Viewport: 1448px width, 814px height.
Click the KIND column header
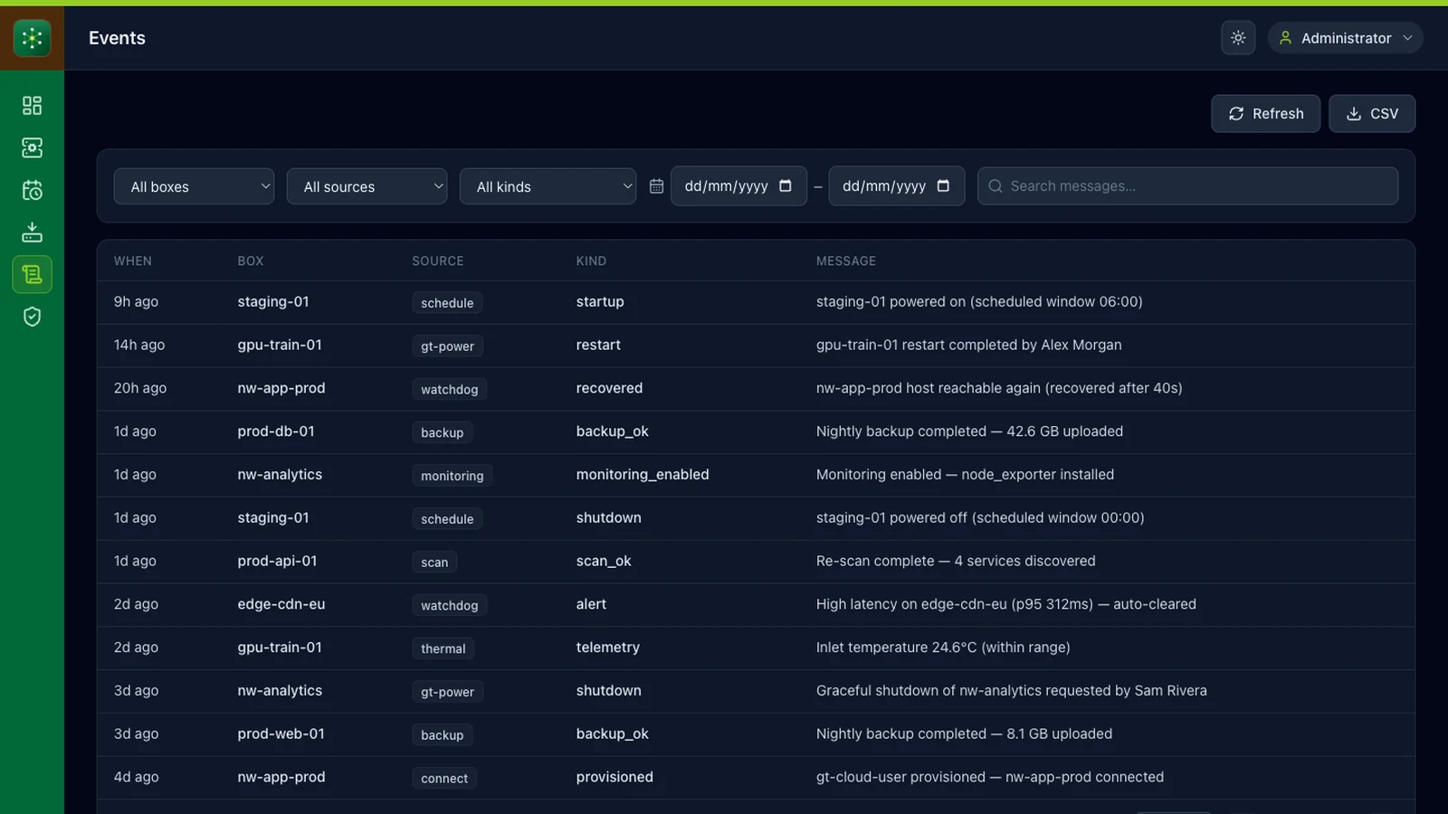coord(591,261)
